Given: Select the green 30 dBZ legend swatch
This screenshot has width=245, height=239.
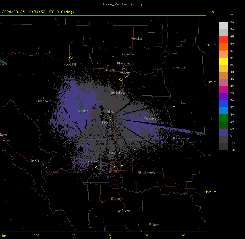Looking at the screenshot, I should coord(223,118).
